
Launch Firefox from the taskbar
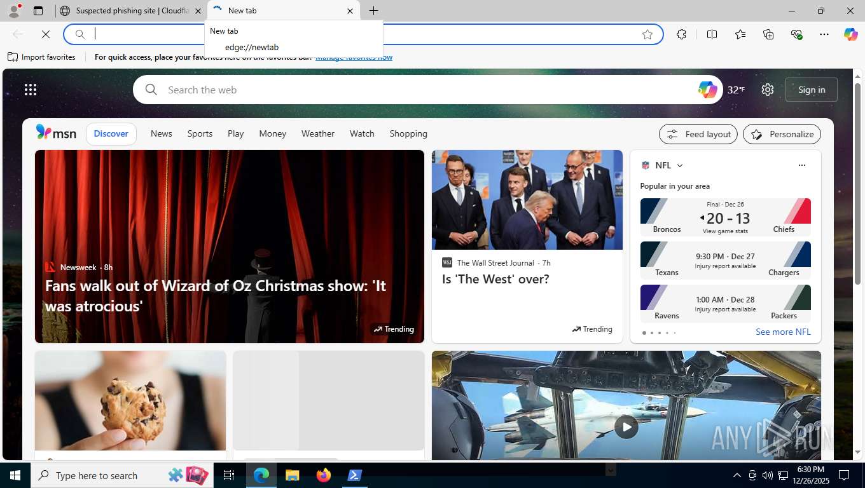(x=324, y=475)
